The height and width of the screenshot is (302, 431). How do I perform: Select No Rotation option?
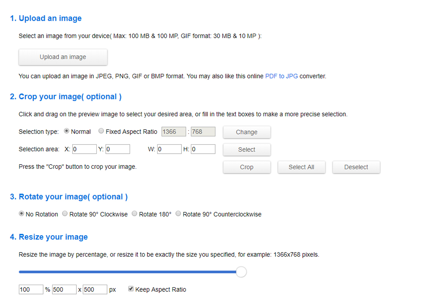point(22,214)
